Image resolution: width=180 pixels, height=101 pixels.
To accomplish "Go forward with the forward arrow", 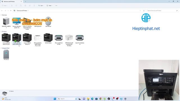I will [5, 11].
